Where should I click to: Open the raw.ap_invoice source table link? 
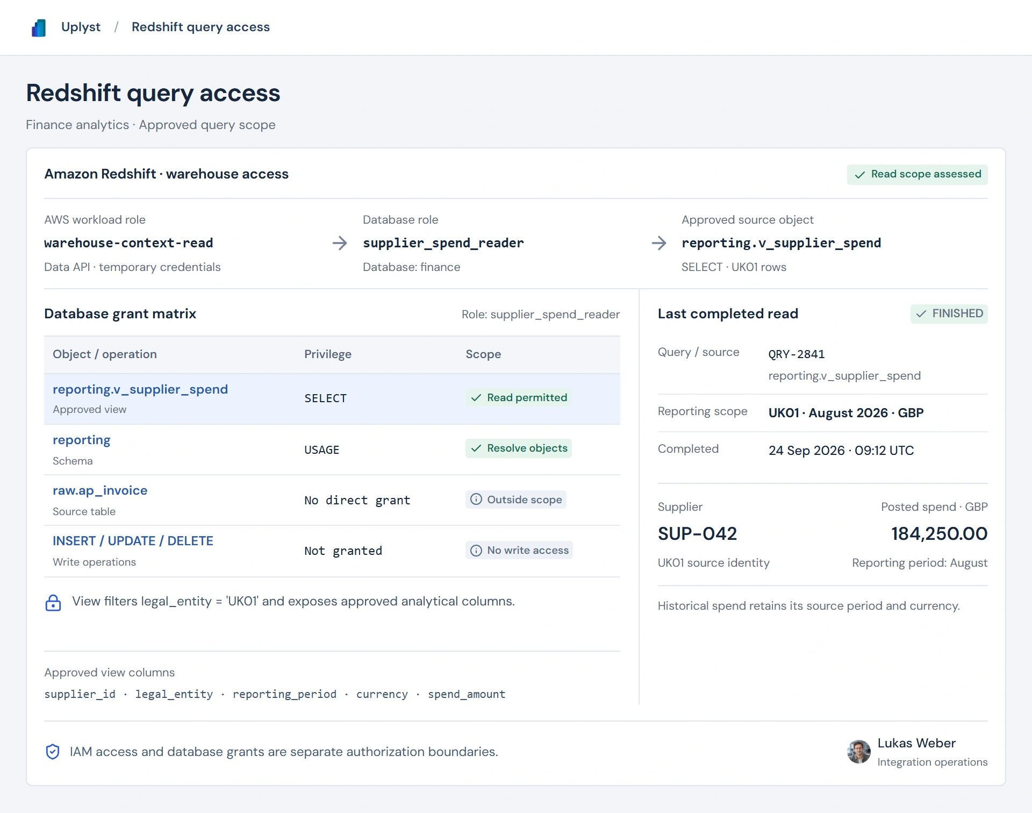100,490
